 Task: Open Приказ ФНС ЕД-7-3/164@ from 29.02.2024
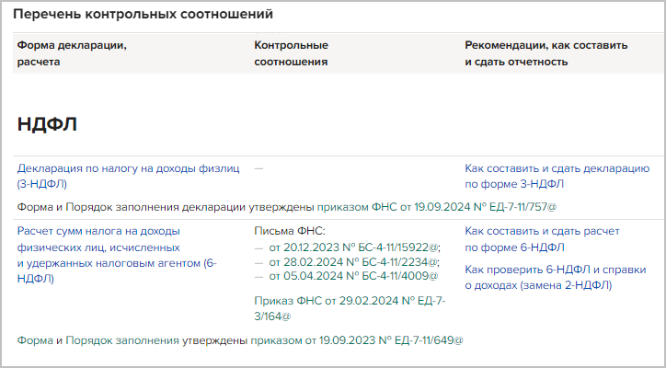[349, 301]
